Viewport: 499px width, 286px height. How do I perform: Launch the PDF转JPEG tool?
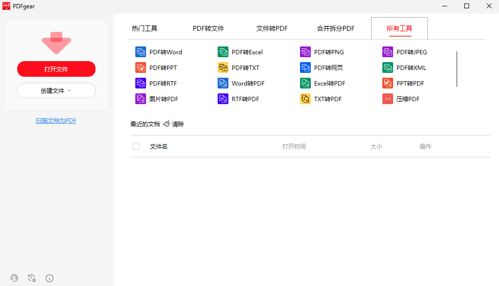[409, 52]
